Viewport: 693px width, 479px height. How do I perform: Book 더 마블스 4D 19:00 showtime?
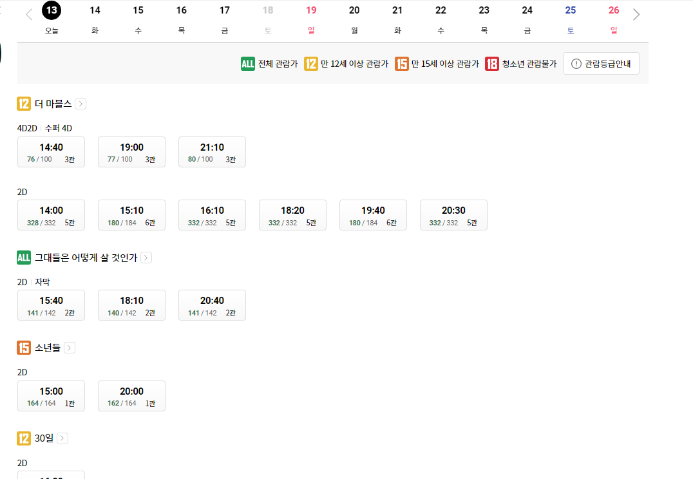tap(131, 152)
